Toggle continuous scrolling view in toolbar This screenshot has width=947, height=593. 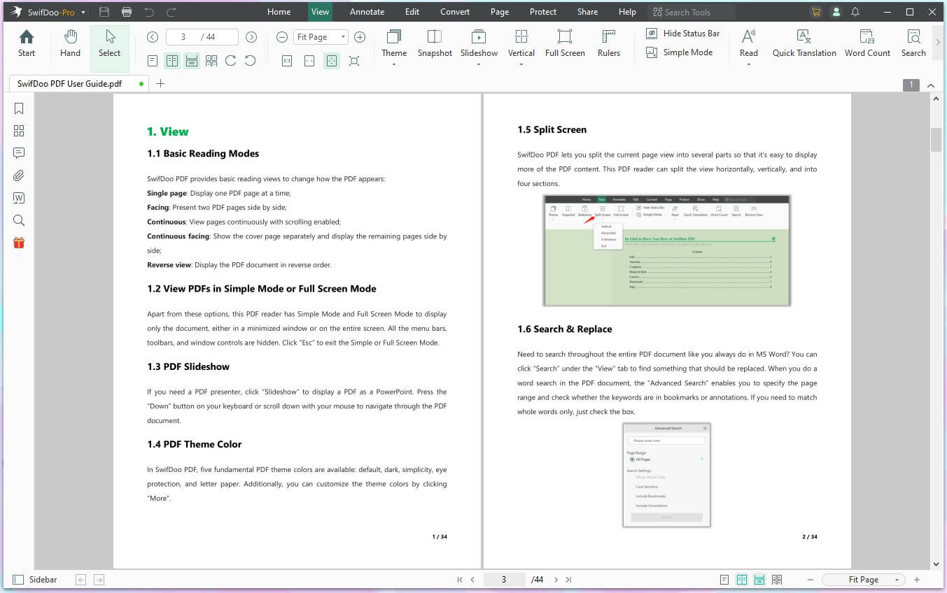192,61
